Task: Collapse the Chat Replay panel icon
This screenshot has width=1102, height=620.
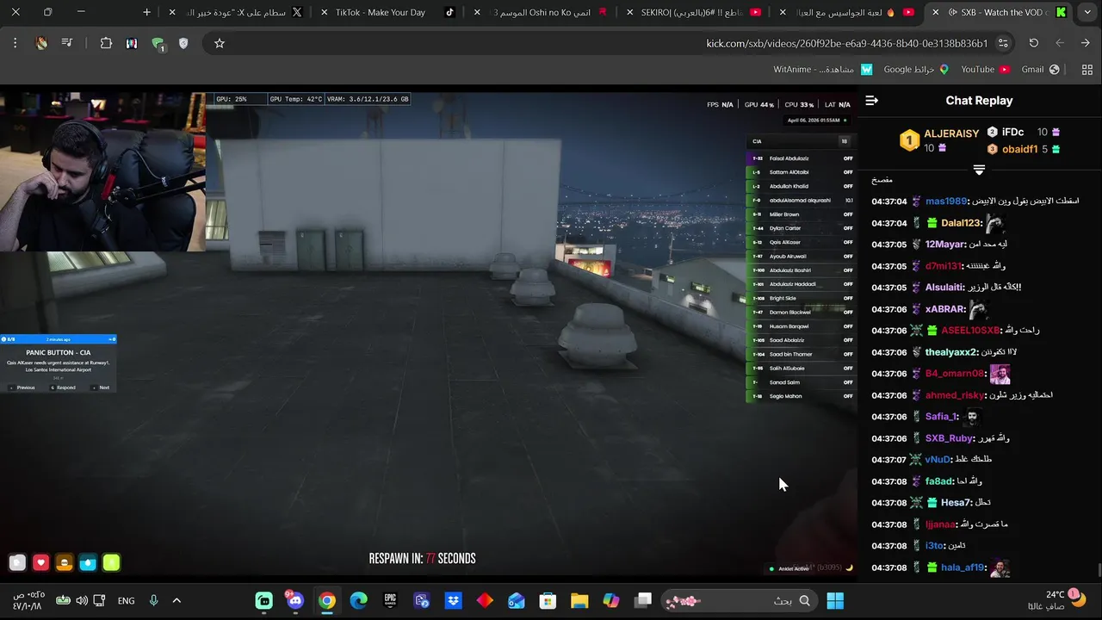Action: point(871,101)
